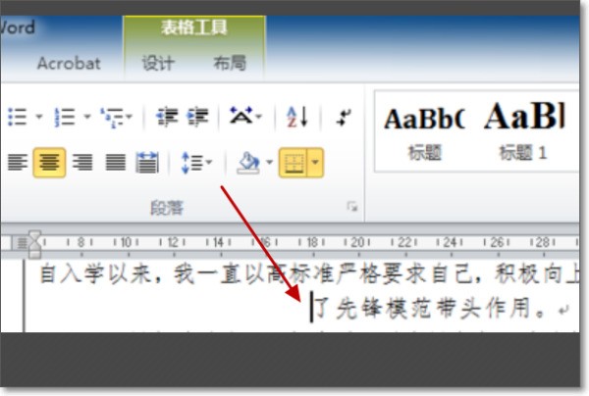Click the increase indent icon
The image size is (589, 396).
pos(198,118)
